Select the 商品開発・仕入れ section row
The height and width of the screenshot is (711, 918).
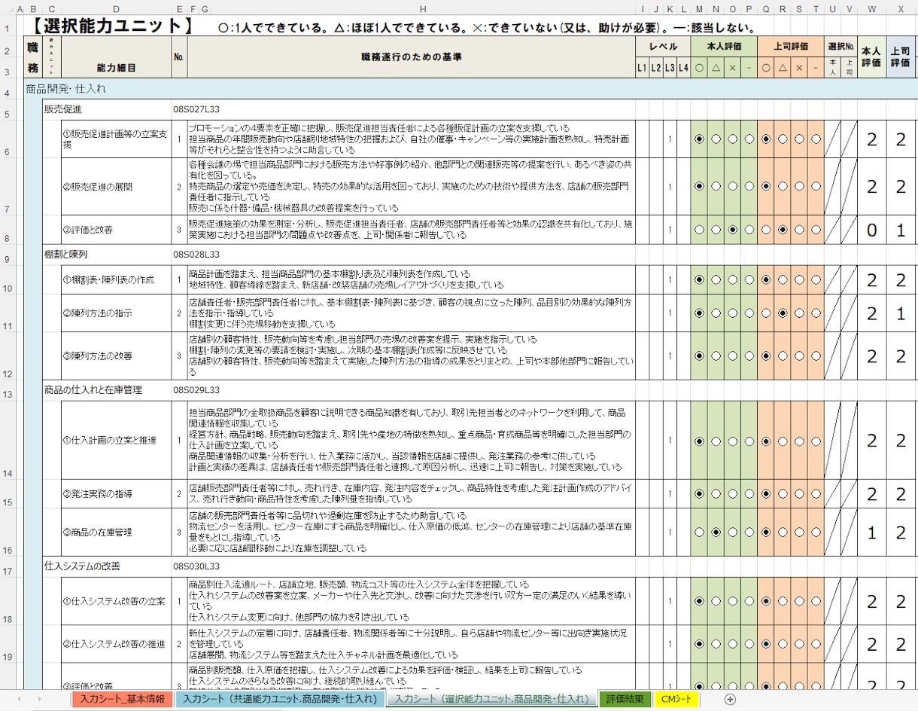point(470,88)
